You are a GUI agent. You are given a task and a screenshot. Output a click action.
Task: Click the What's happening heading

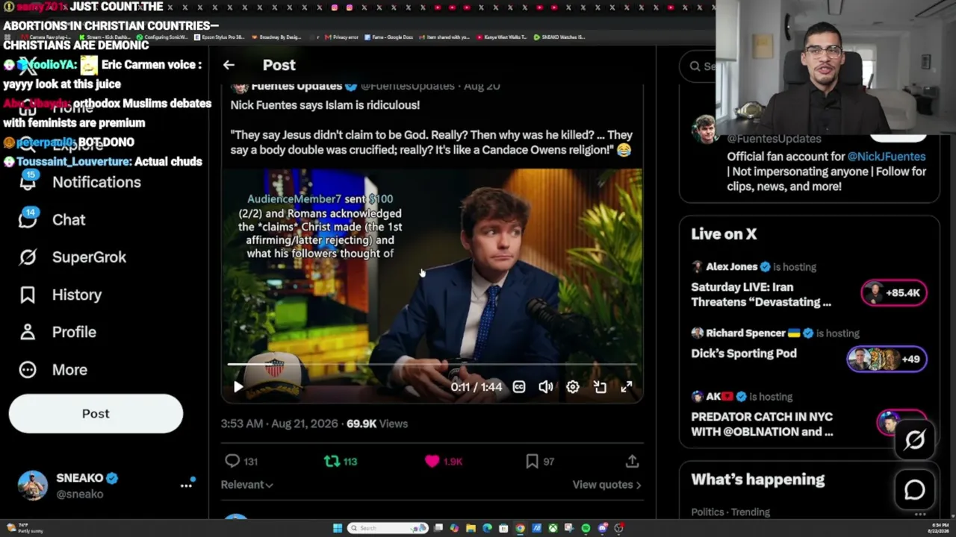(x=758, y=480)
